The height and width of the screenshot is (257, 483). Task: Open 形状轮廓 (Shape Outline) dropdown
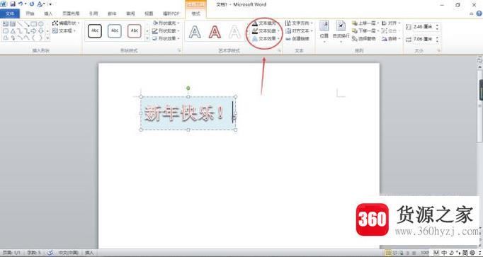pyautogui.click(x=166, y=30)
